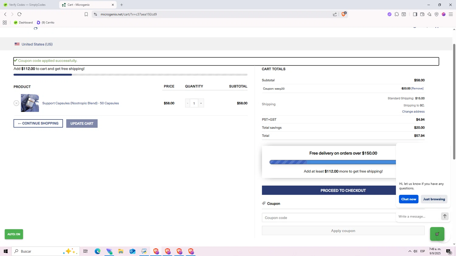The width and height of the screenshot is (456, 256).
Task: Open Support Capsules product thumbnail
Action: coord(30,103)
